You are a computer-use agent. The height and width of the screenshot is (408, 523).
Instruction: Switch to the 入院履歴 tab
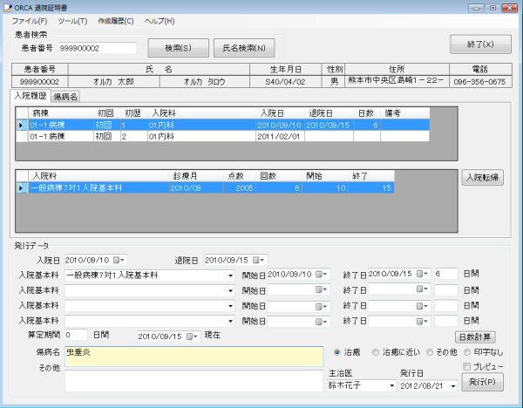tap(31, 96)
